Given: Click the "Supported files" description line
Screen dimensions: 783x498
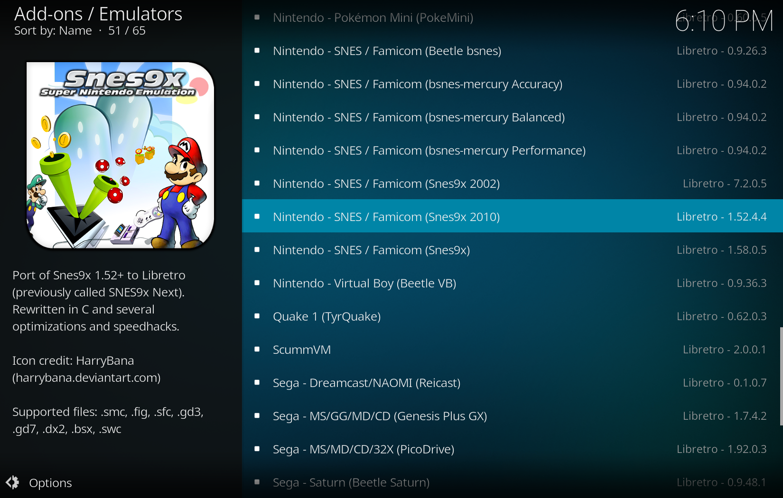Looking at the screenshot, I should click(108, 420).
